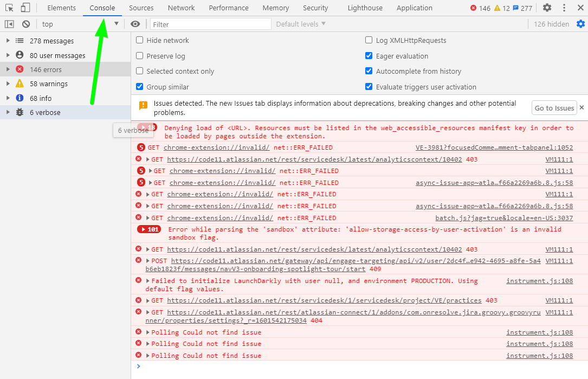Expand the 80 user messages group
The image size is (588, 379).
pos(8,55)
